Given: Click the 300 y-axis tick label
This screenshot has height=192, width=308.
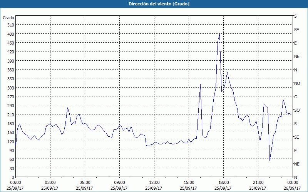Looking at the screenshot, I should [x=11, y=88].
